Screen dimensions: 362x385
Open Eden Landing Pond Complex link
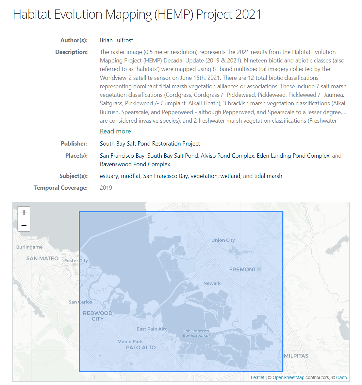point(293,156)
